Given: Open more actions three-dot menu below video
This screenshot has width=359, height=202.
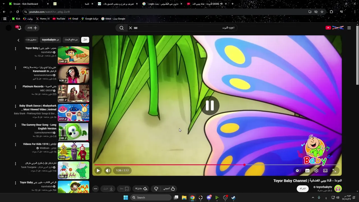Looking at the screenshot, I should (x=95, y=189).
